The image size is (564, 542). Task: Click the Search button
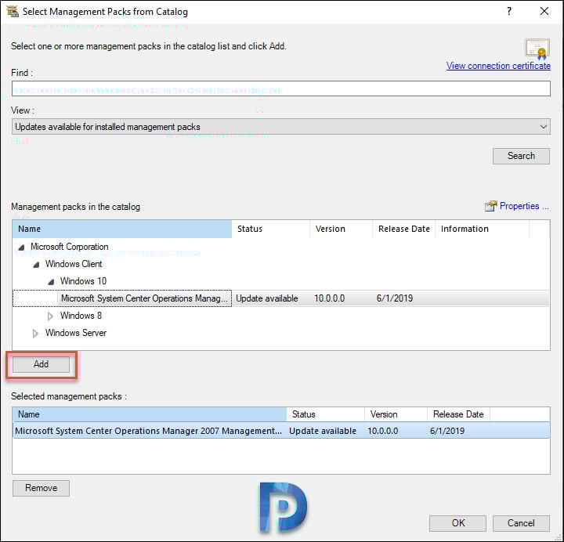[x=521, y=156]
